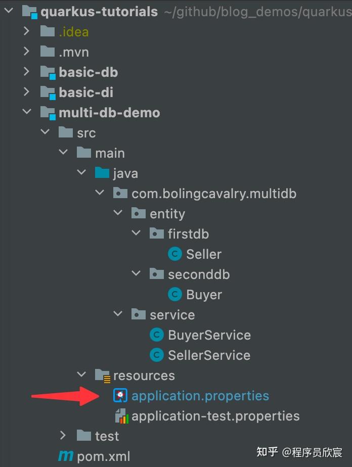Click the SellerService class icon

click(x=157, y=355)
